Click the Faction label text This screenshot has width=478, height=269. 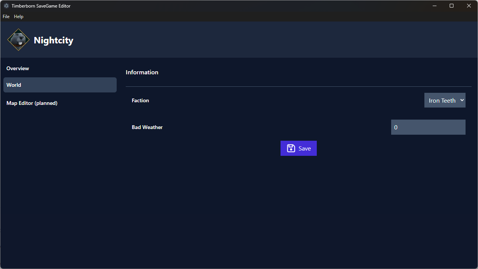pos(140,100)
